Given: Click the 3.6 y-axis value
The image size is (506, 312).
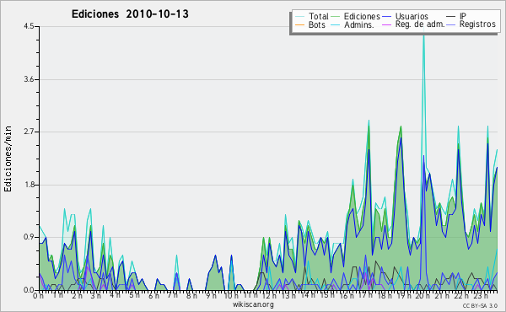Looking at the screenshot, I should click(29, 79).
